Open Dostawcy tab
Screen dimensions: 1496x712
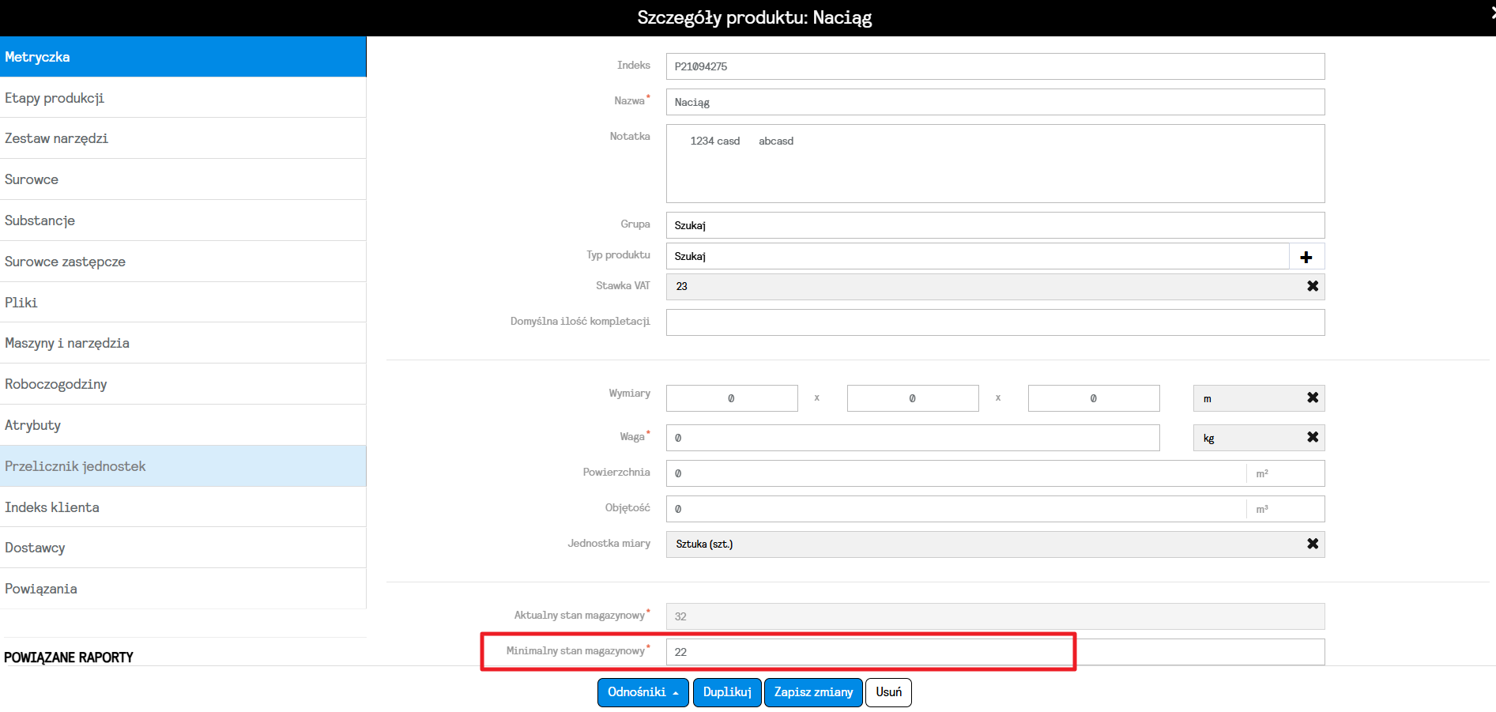click(x=183, y=548)
